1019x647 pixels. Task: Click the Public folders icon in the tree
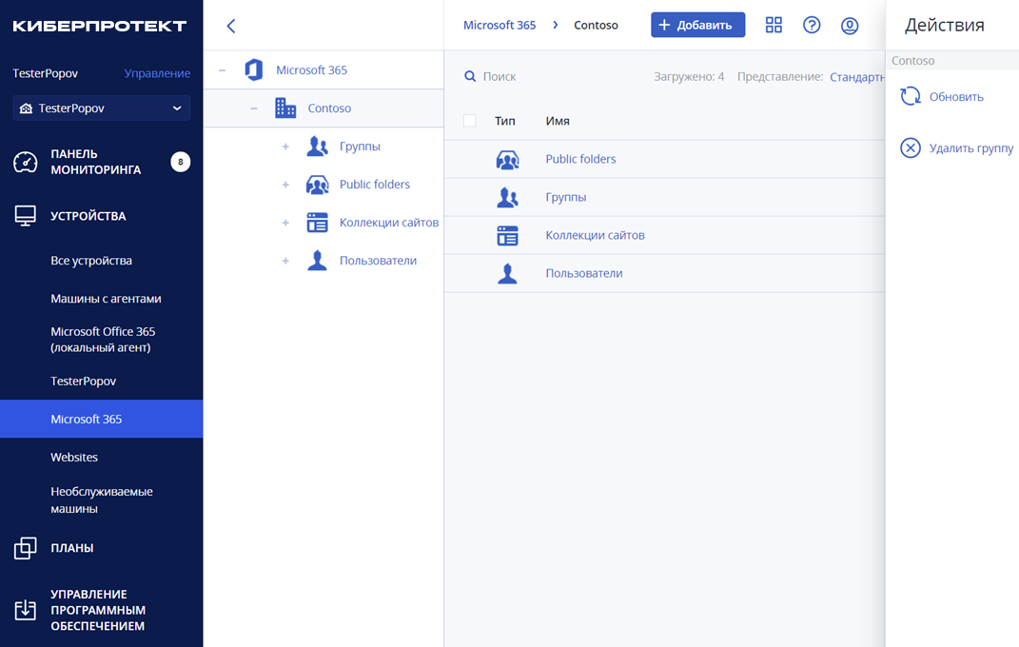[317, 185]
